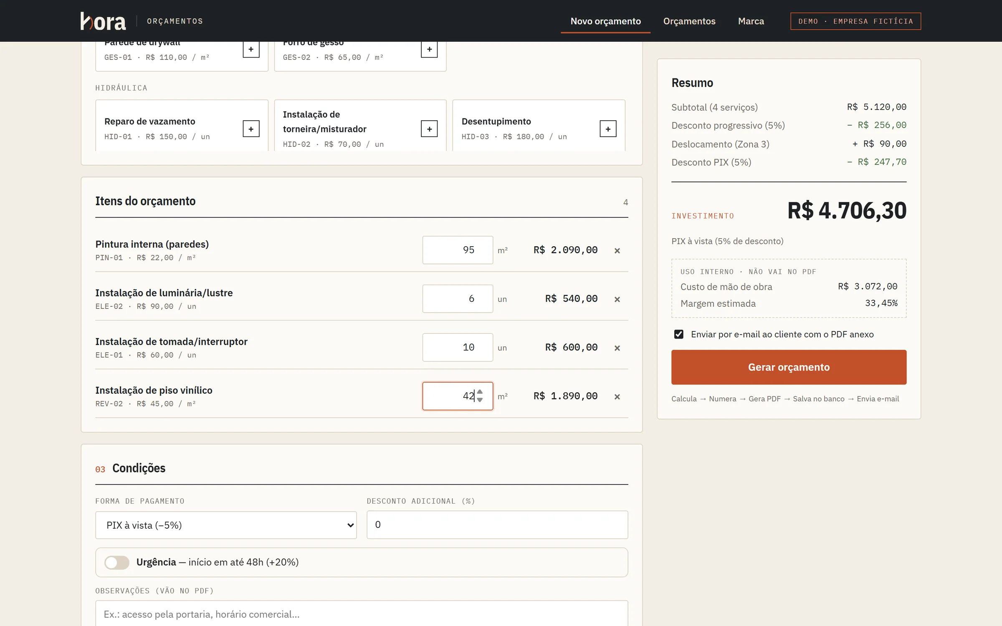Click the Resumo panel heading
The height and width of the screenshot is (626, 1002).
[692, 83]
